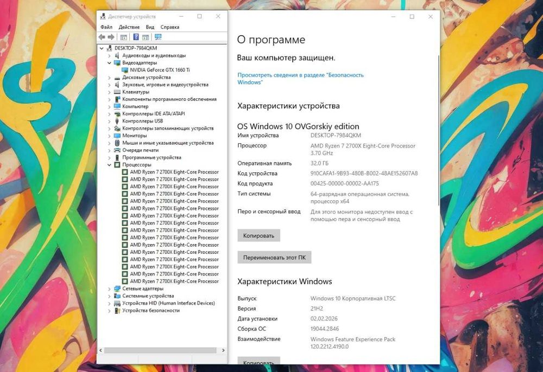543x372 pixels.
Task: Expand Аудиовходы и аудиовыходы category
Action: [x=110, y=55]
